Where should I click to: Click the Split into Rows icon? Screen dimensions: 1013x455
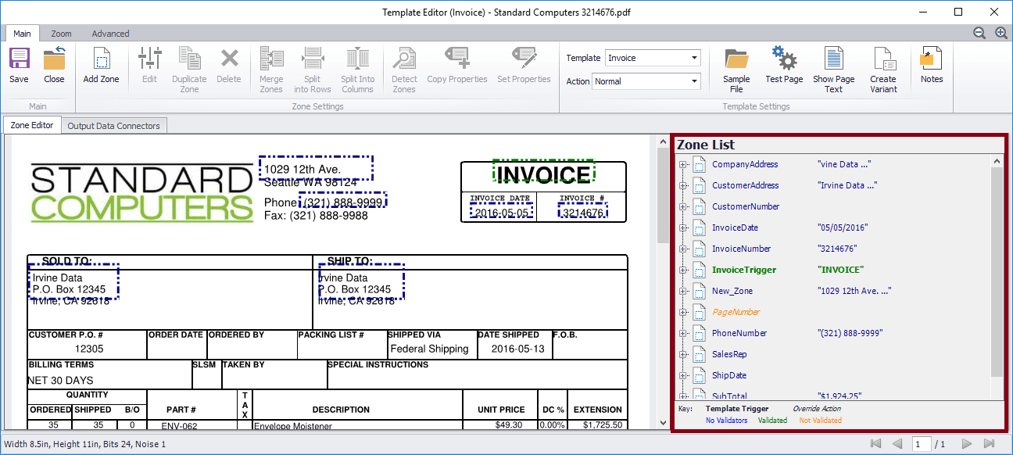pos(313,59)
